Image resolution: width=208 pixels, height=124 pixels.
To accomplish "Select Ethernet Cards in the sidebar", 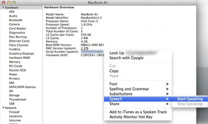I will [19, 41].
